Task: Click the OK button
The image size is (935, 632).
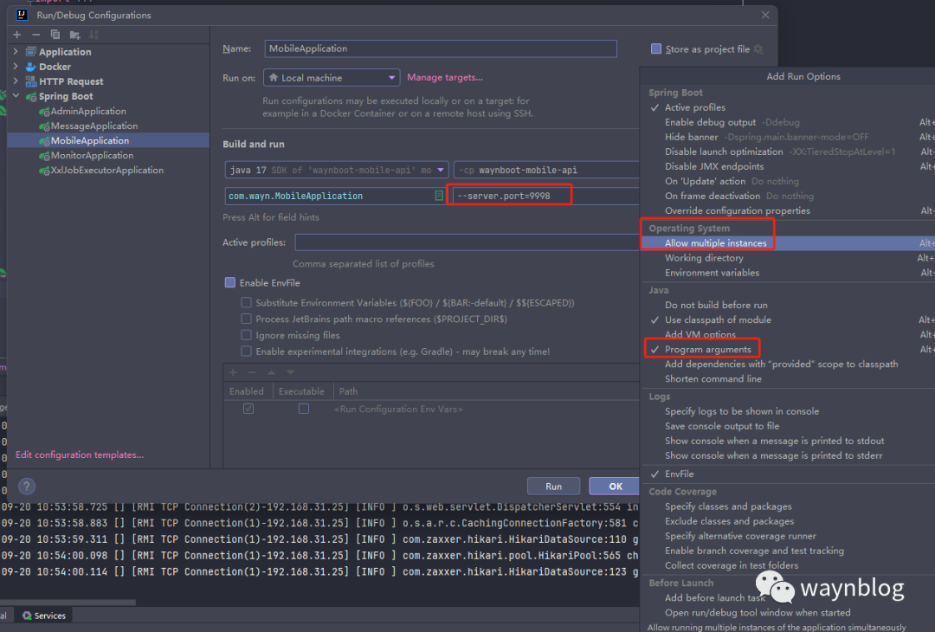Action: click(616, 486)
